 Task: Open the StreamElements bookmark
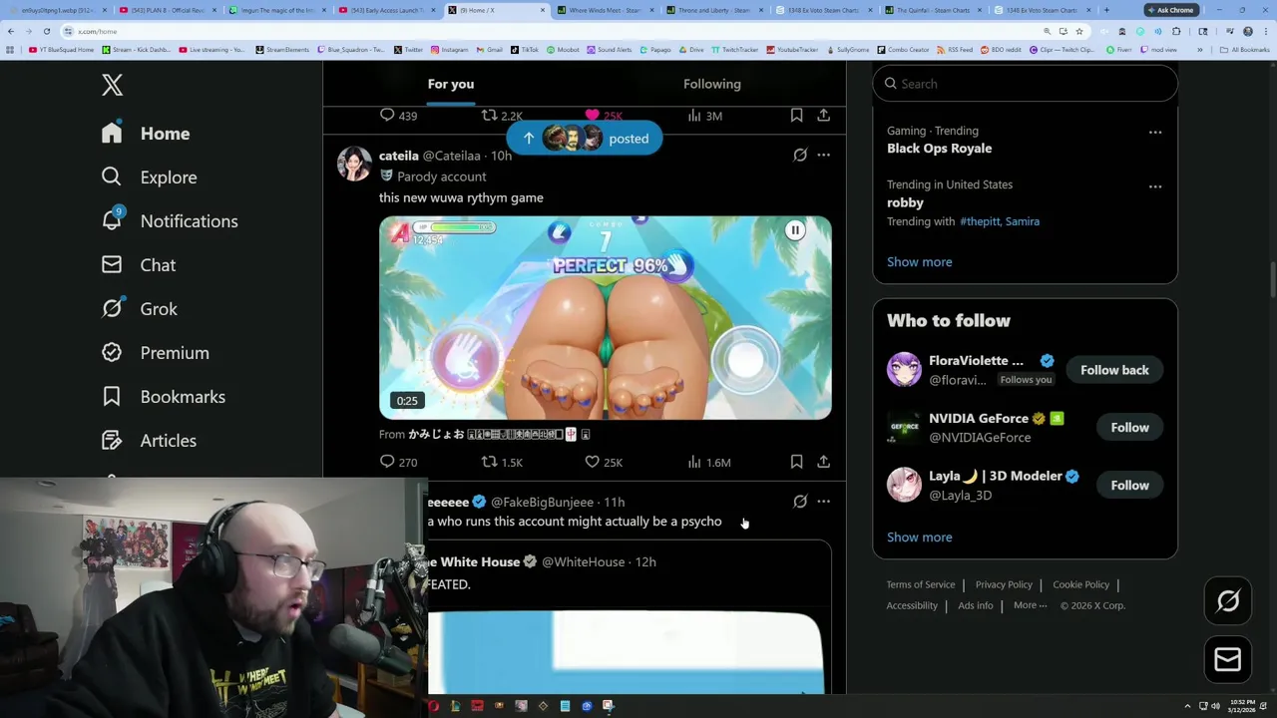tap(284, 50)
